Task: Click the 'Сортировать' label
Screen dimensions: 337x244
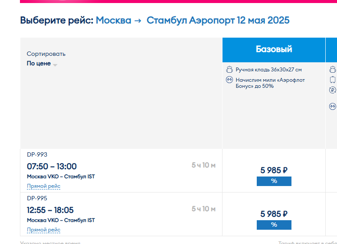Action: [x=46, y=54]
